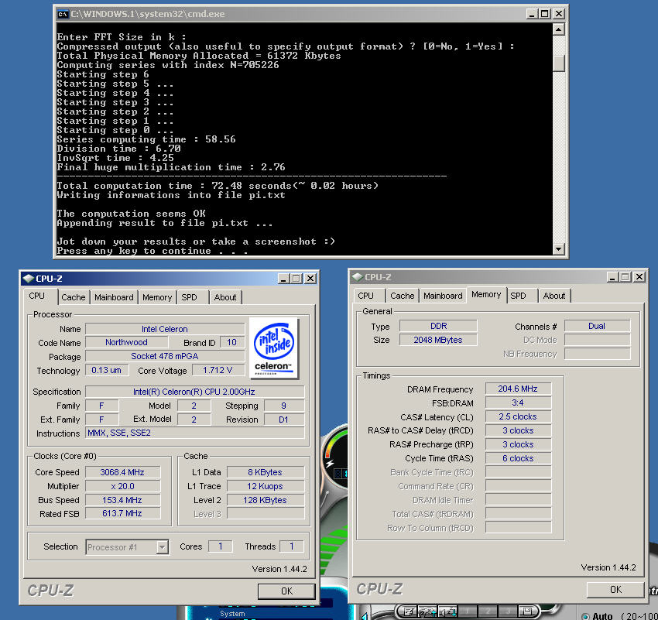Click the Core Voltage value 1.712 V
This screenshot has width=658, height=620.
[218, 370]
